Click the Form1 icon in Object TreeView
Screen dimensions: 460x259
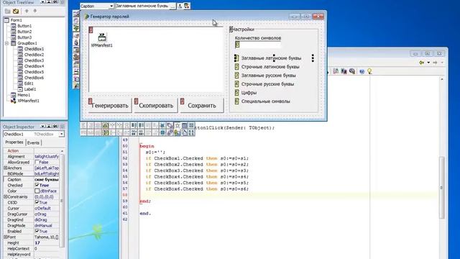pyautogui.click(x=6, y=20)
